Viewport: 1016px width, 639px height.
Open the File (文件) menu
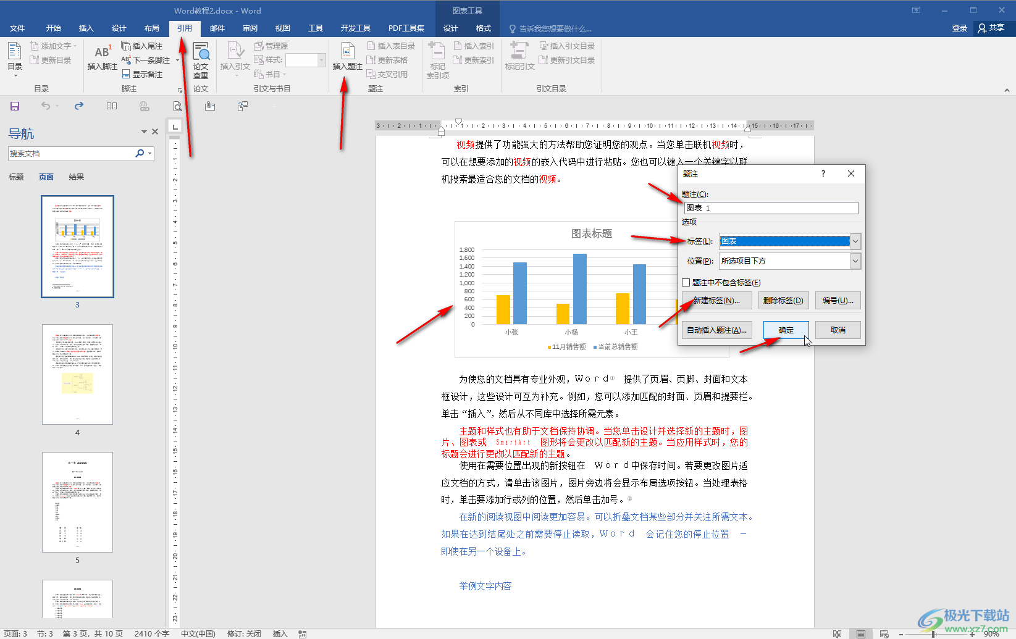click(17, 28)
